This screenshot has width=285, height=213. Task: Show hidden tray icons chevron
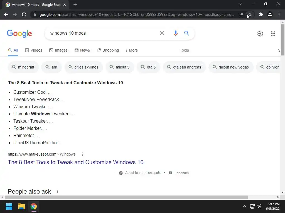245,206
